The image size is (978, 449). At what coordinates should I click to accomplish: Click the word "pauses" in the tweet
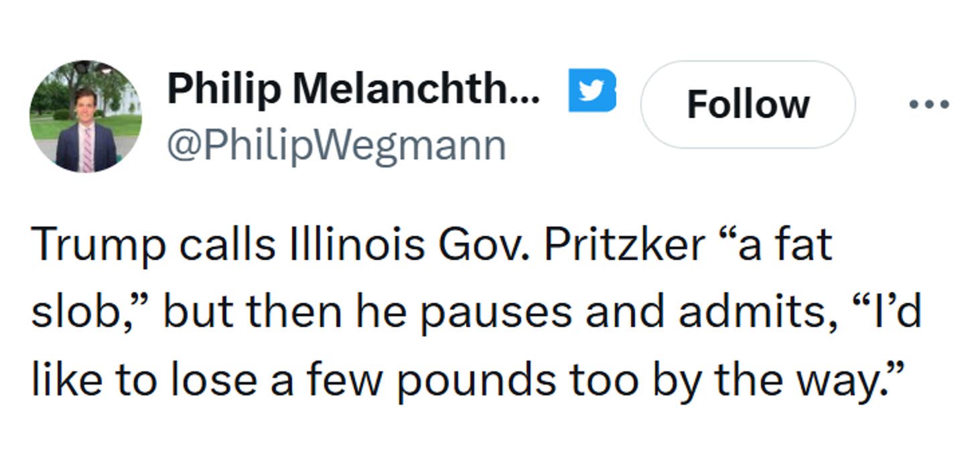coord(496,312)
